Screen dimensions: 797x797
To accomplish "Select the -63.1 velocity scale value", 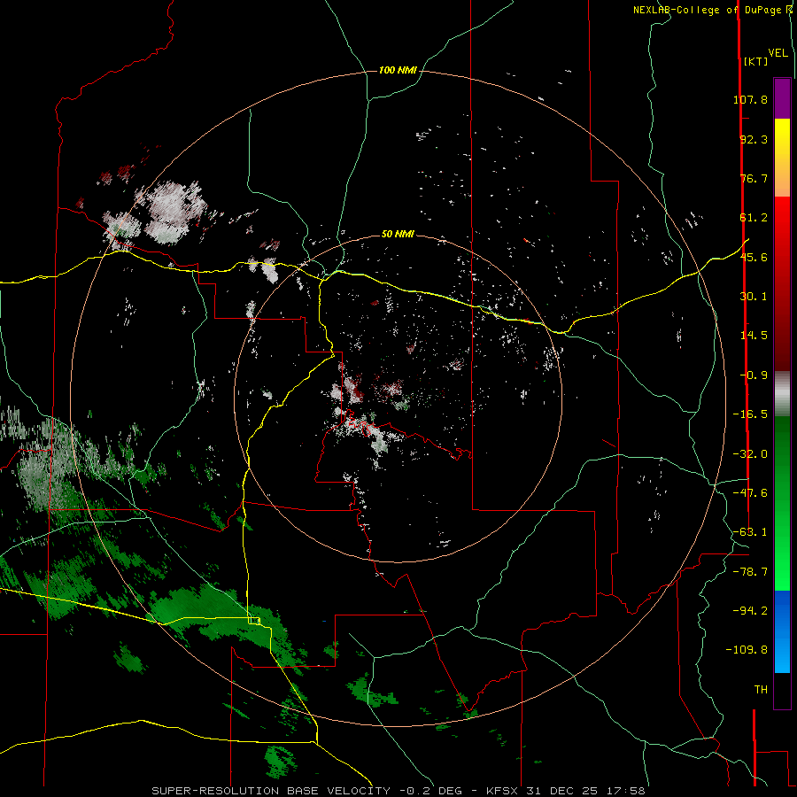I will pos(750,532).
